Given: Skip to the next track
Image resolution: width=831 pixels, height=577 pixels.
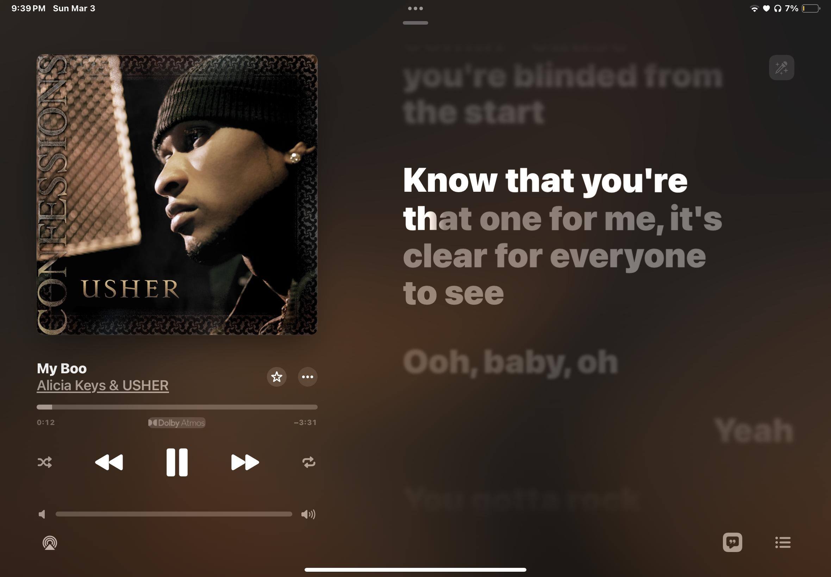Looking at the screenshot, I should tap(245, 462).
